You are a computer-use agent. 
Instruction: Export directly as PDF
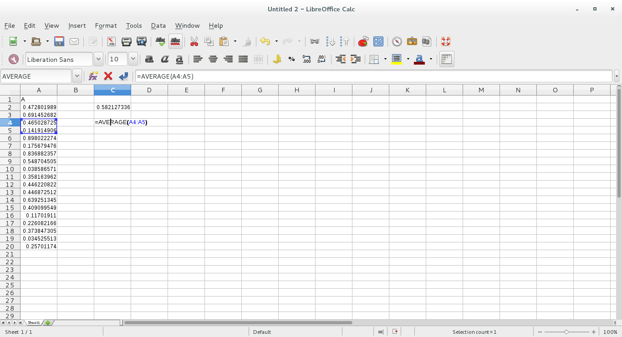[111, 41]
